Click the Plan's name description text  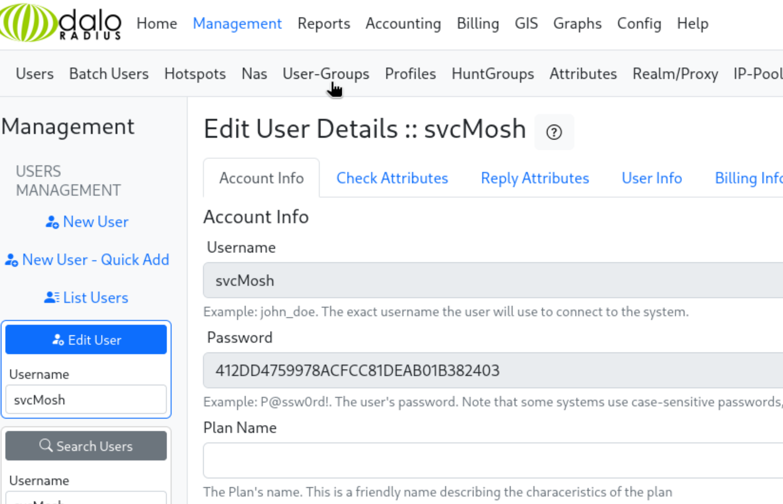click(x=438, y=492)
